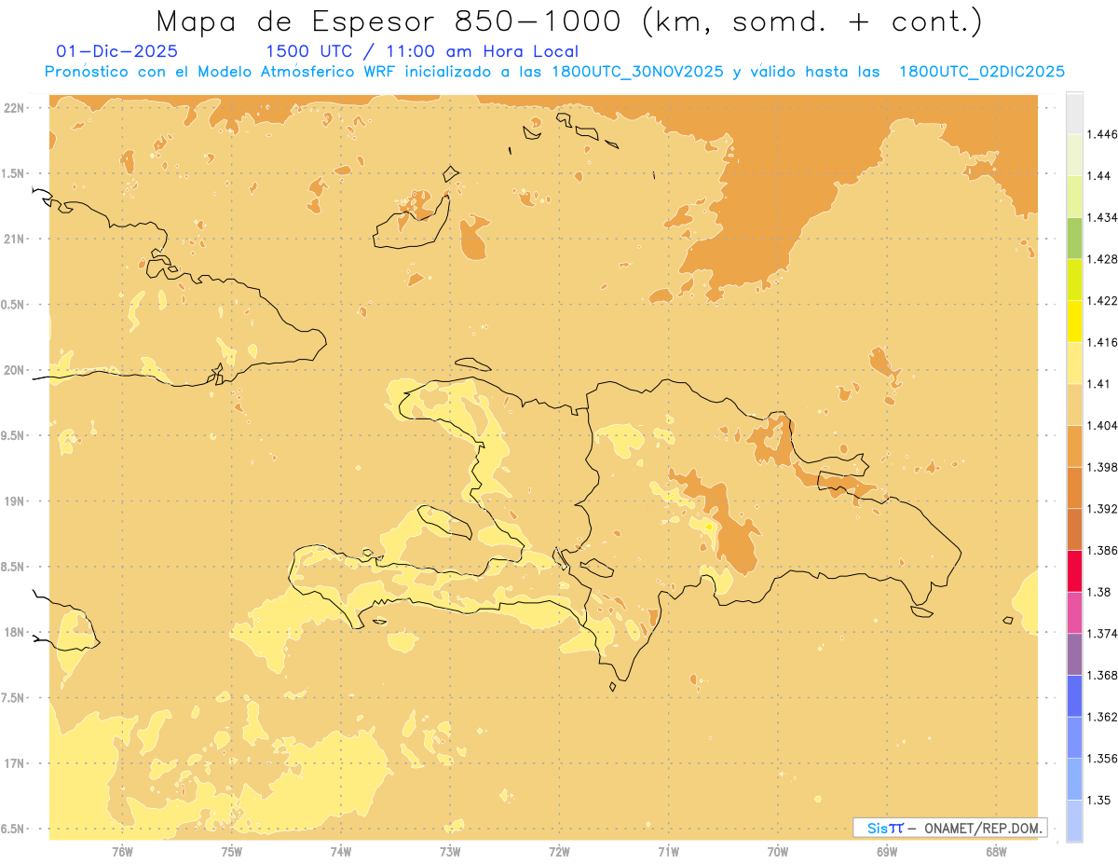This screenshot has height=864, width=1118.
Task: Click the "1.362" colorbar value
Action: 1102,717
